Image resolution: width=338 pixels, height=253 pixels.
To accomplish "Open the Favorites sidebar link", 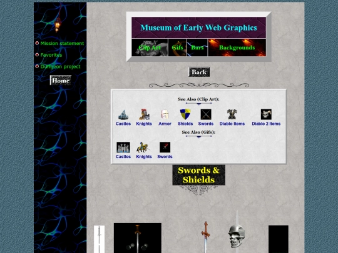I will pos(51,55).
